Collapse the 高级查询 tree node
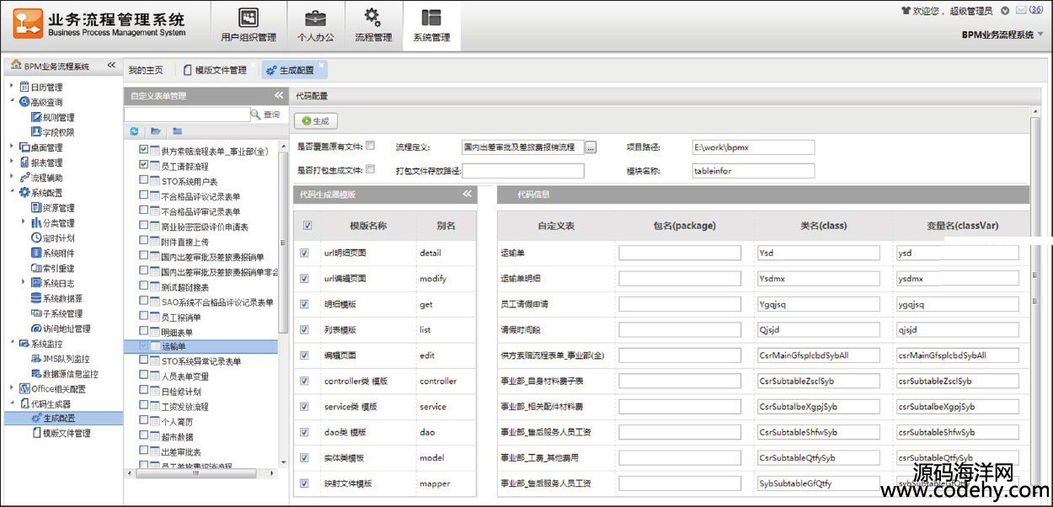 point(11,101)
